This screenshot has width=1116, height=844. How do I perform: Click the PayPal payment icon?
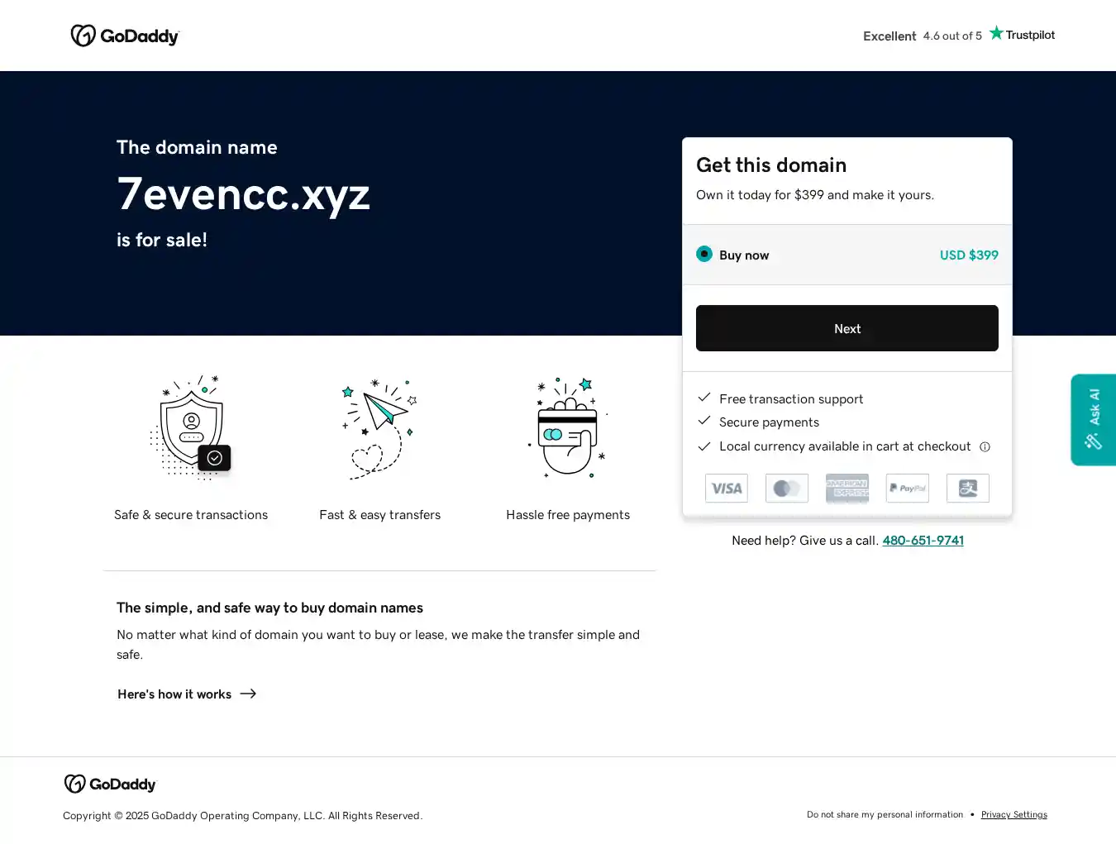pyautogui.click(x=907, y=489)
